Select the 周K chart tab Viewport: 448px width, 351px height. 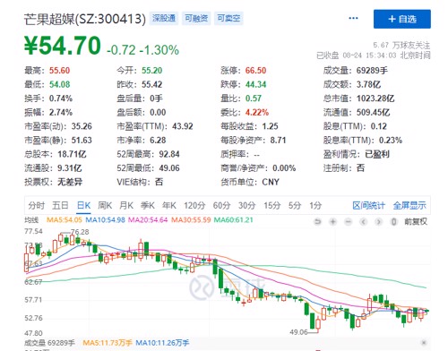click(105, 205)
